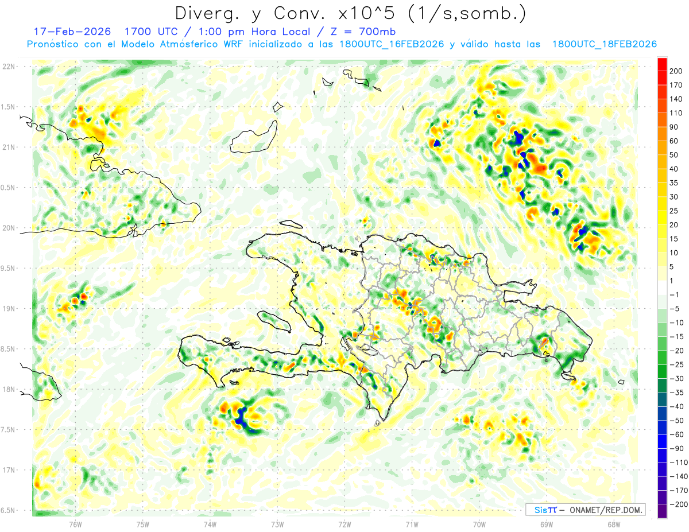Pick the white swatch between 1 and -1
Viewport: 689px width, 532px height.
click(x=662, y=288)
